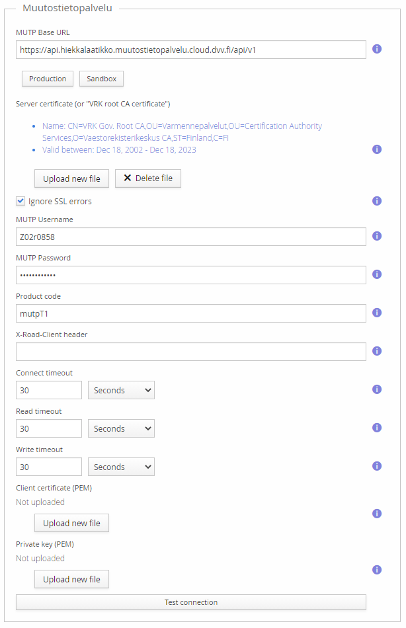Click info icon beside Client certificate (PEM)
Image resolution: width=406 pixels, height=628 pixels.
tap(377, 514)
